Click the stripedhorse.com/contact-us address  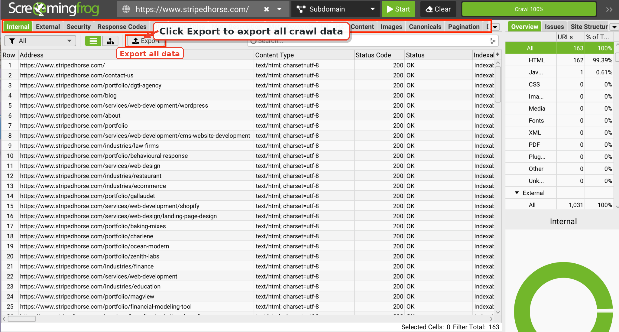(x=77, y=75)
